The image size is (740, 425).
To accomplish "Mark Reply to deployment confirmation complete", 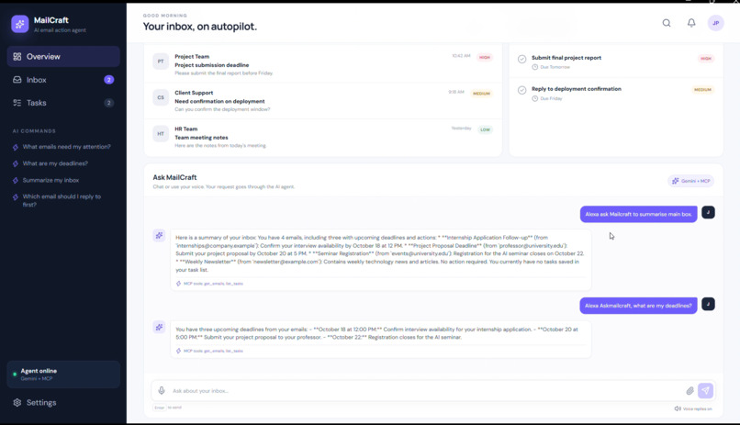I will coord(522,90).
